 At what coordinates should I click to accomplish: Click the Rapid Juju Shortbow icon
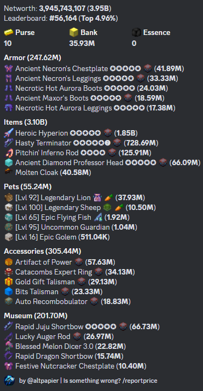click(8, 326)
